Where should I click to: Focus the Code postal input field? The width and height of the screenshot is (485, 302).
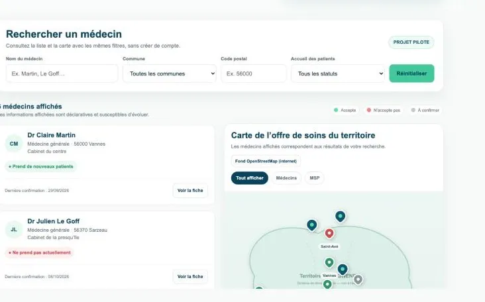(x=254, y=74)
